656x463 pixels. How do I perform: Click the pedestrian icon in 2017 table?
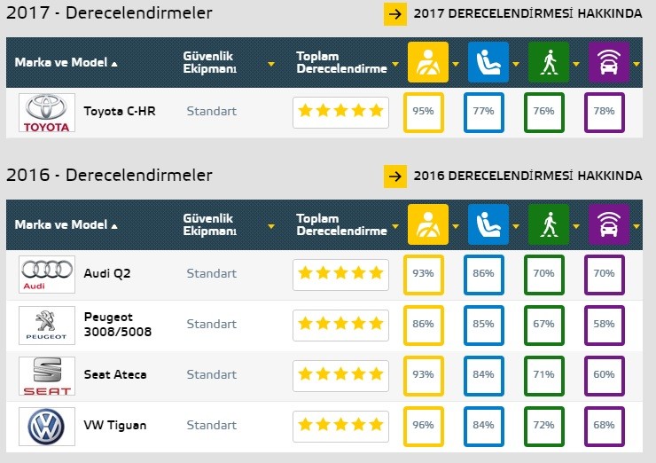coord(549,62)
